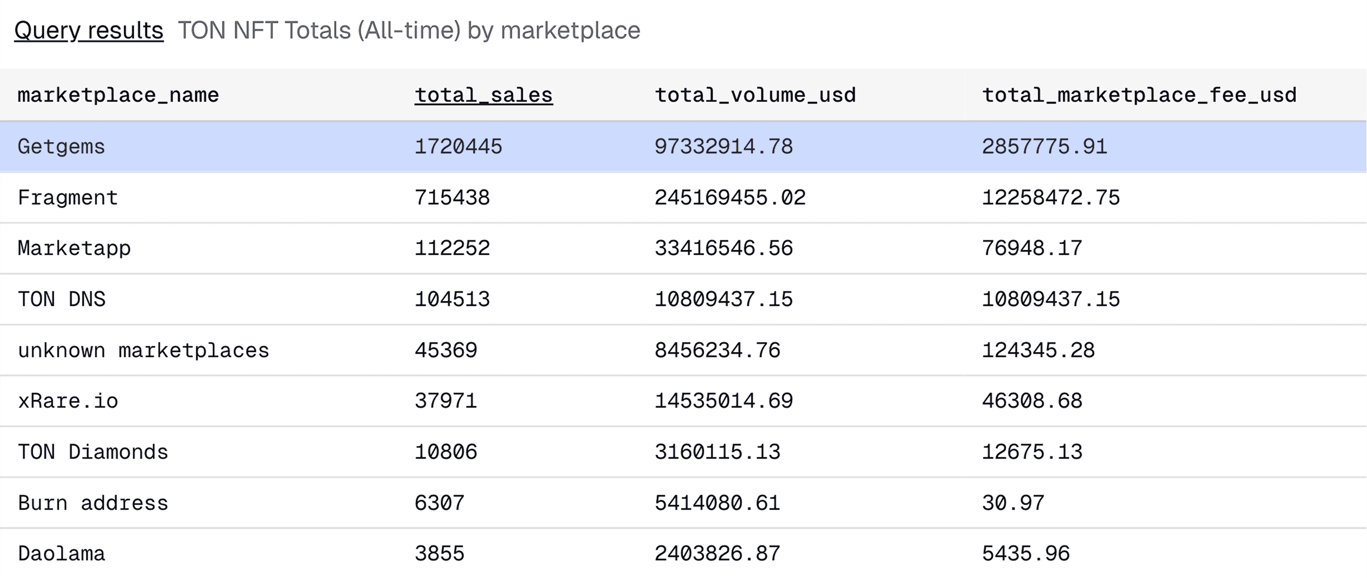
Task: Sort by marketplace_name column header
Action: pos(118,95)
